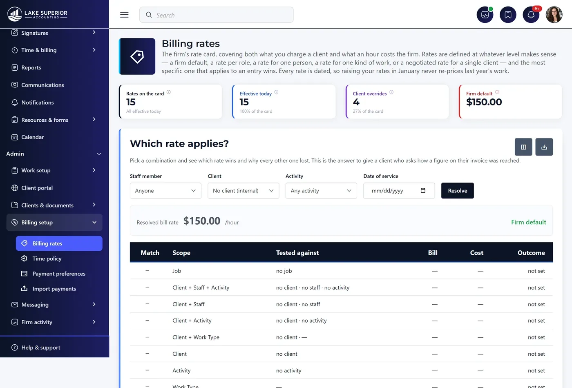This screenshot has width=572, height=388.
Task: Click the Help & support question icon
Action: (15, 348)
